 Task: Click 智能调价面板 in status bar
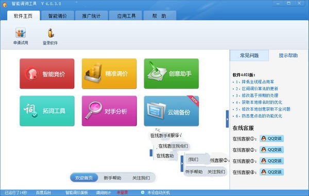point(77,192)
